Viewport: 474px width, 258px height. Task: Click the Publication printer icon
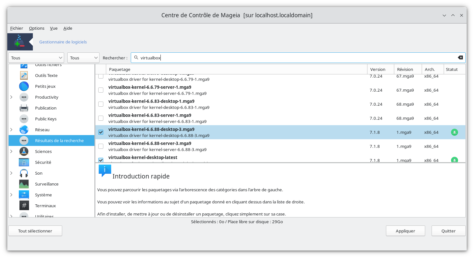pyautogui.click(x=24, y=108)
